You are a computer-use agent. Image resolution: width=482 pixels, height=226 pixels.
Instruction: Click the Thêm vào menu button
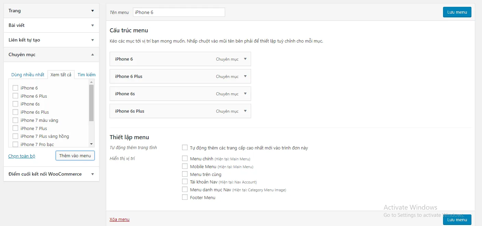(x=75, y=156)
